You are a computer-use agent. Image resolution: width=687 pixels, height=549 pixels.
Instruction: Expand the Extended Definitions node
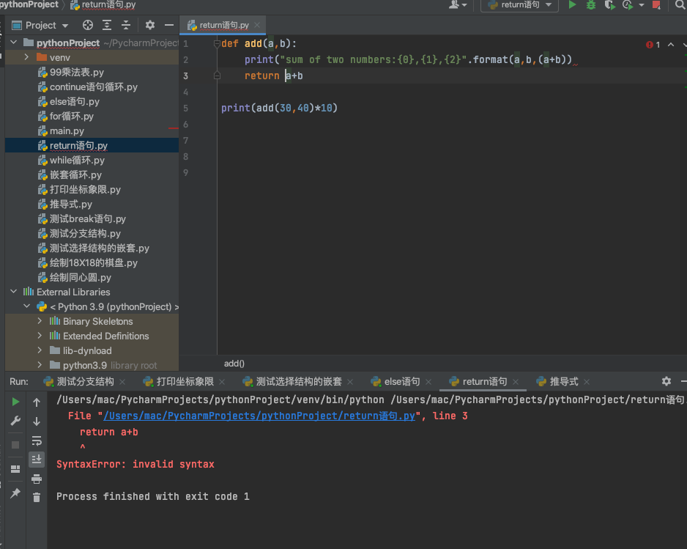click(x=40, y=336)
